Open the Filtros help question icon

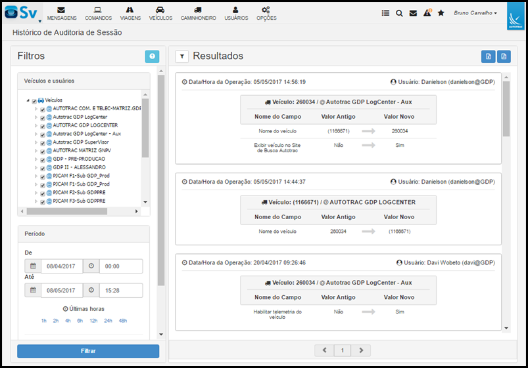[152, 56]
